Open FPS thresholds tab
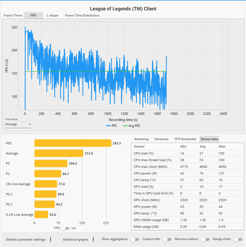 pos(185,139)
